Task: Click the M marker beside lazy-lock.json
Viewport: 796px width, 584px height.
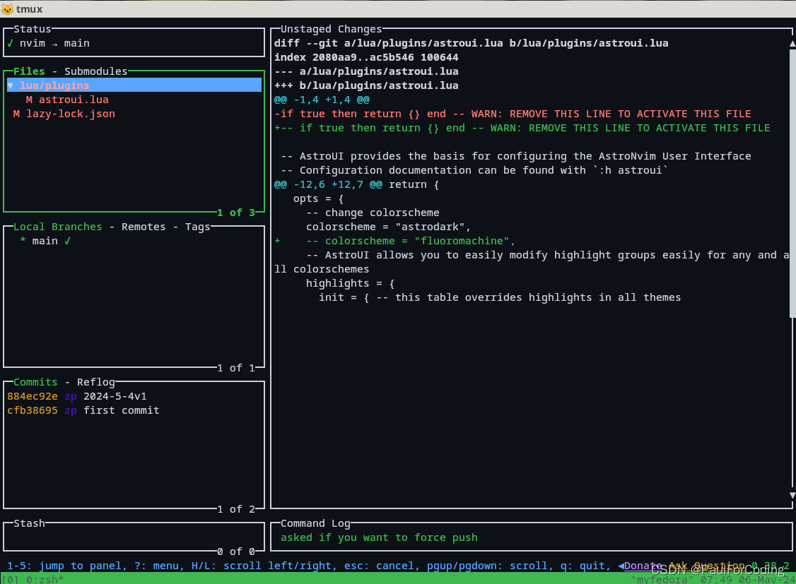Action: point(16,114)
